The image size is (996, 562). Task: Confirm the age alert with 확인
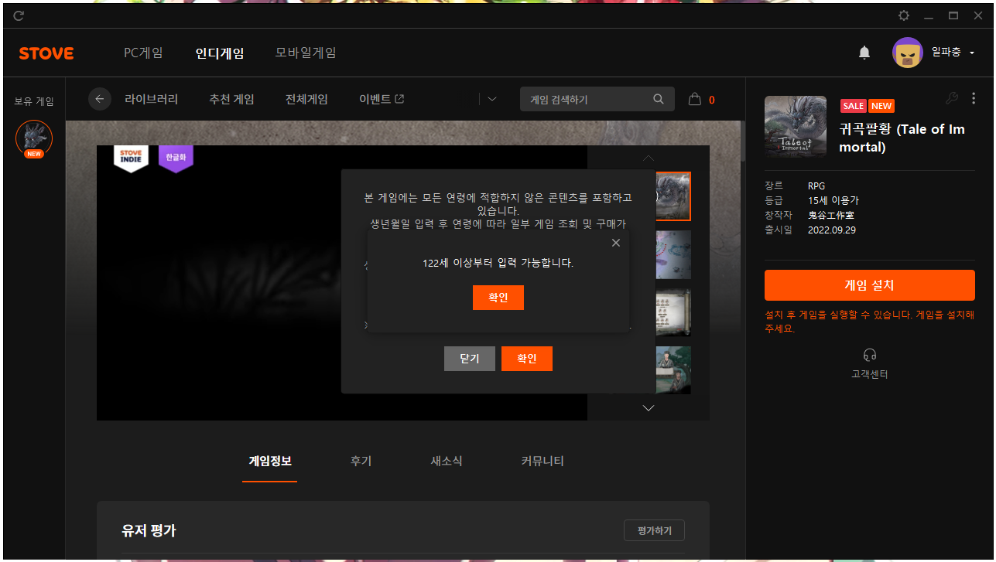tap(498, 298)
